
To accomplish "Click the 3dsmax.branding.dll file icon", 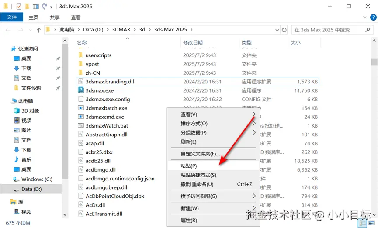I will 81,82.
